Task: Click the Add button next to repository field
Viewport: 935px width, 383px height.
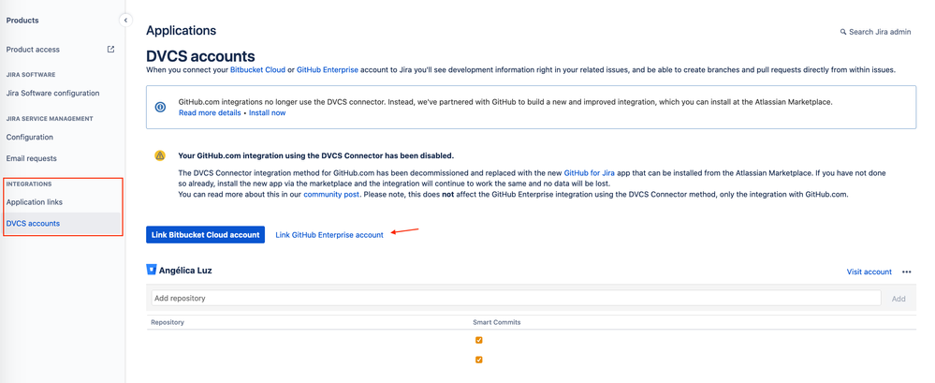Action: tap(898, 299)
